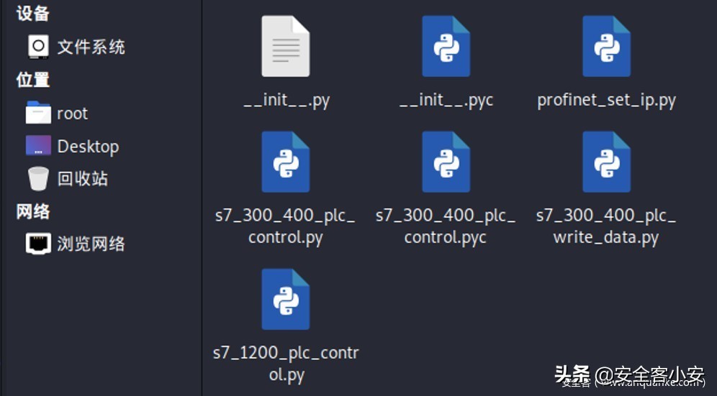Image resolution: width=717 pixels, height=396 pixels.
Task: Click the Desktop icon in the sidebar
Action: pyautogui.click(x=38, y=146)
